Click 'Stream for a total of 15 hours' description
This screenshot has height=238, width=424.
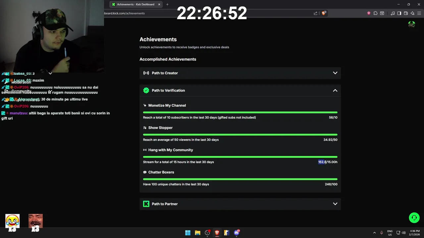tap(179, 162)
